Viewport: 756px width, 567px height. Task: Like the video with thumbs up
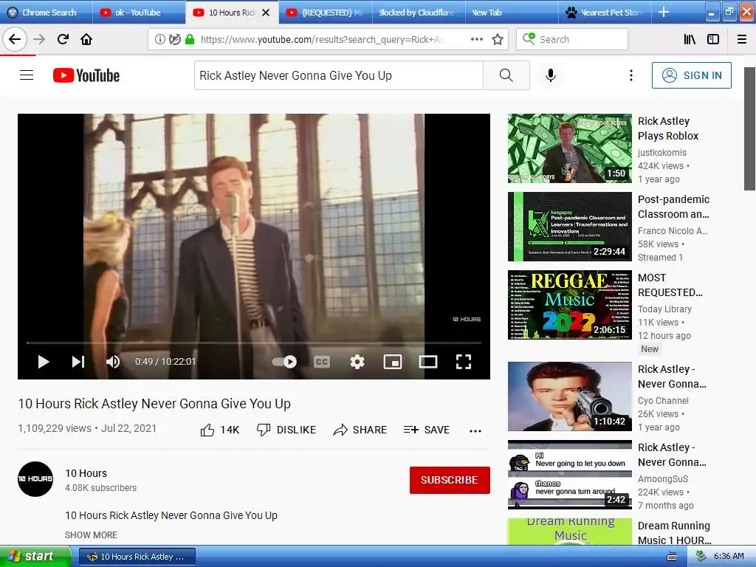(220, 430)
